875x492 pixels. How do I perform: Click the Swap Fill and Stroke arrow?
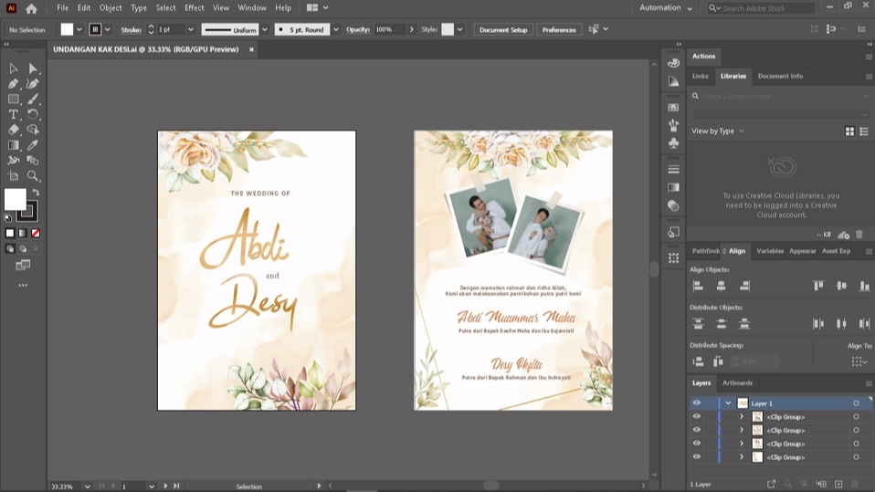pos(37,193)
